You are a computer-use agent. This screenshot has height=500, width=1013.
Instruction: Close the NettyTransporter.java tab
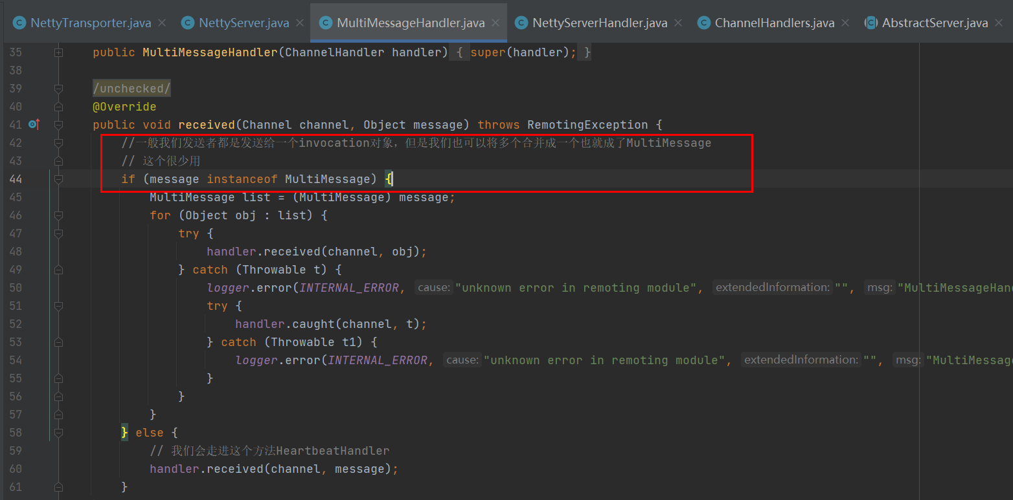[x=162, y=23]
